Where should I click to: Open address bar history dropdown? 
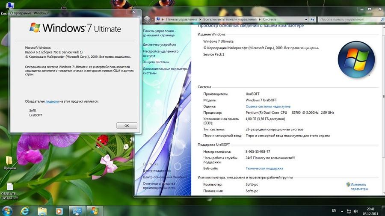coord(306,19)
